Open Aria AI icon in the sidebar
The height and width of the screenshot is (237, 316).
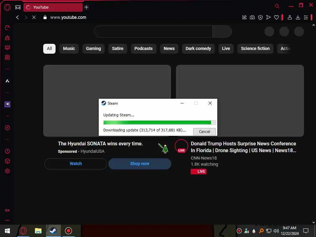click(7, 81)
